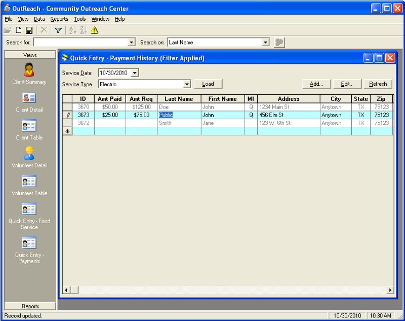Click the Add... button
The image size is (405, 321).
pyautogui.click(x=316, y=84)
